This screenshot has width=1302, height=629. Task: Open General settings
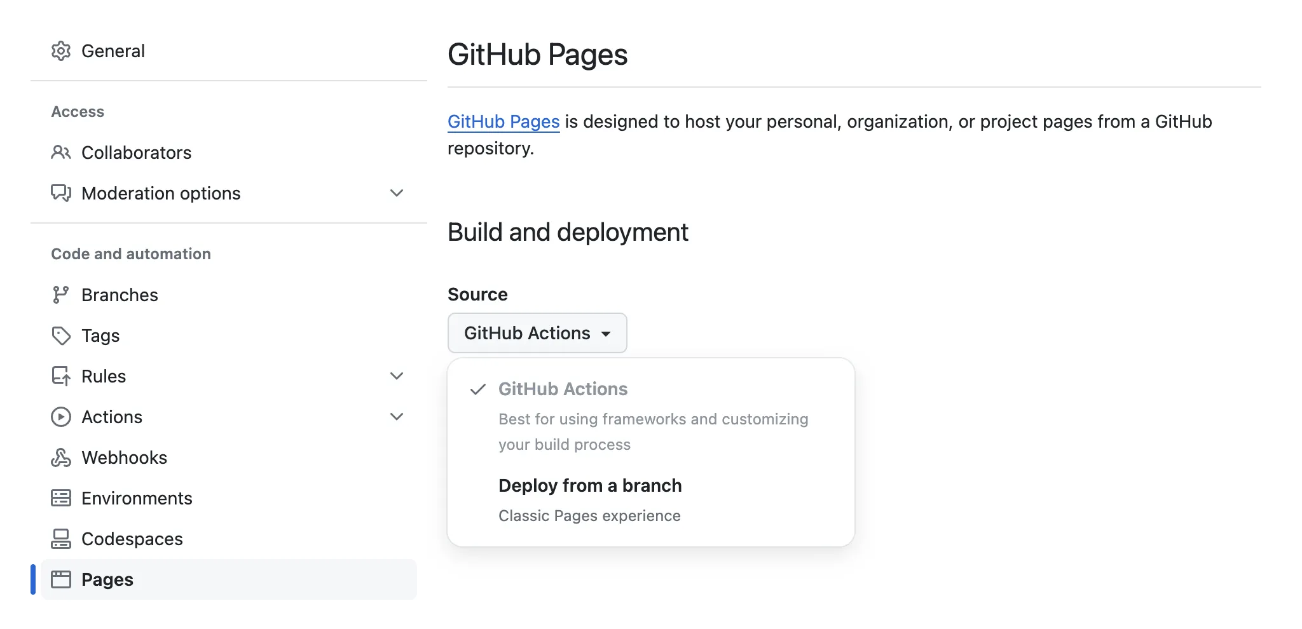pyautogui.click(x=229, y=51)
